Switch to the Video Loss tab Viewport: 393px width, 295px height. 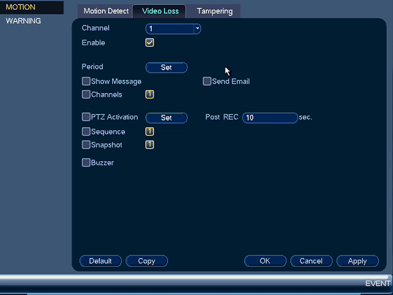point(160,11)
